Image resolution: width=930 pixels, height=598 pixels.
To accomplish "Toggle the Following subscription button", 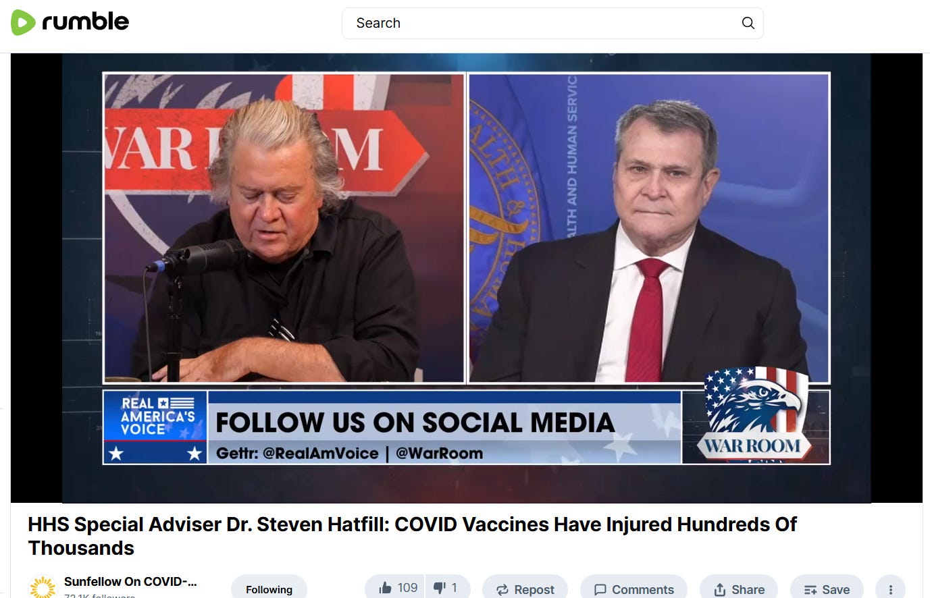I will point(269,589).
